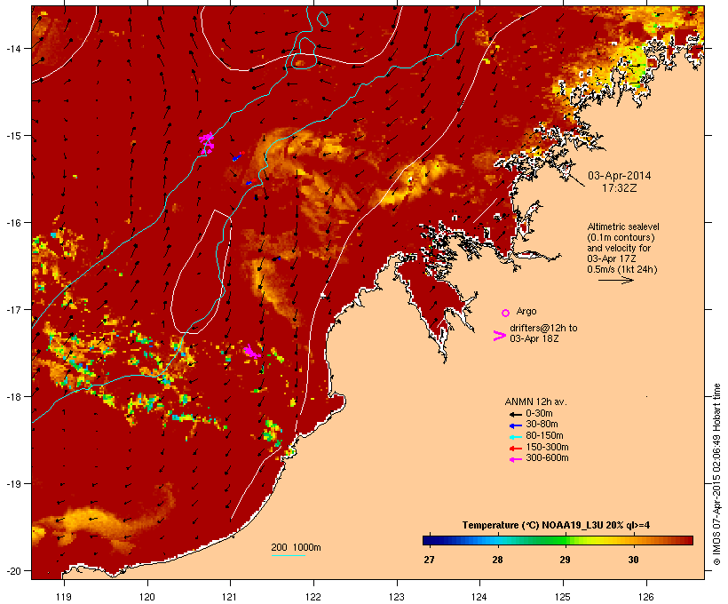
Task: Click the magenta 300-600m legend arrow
Action: 515,459
